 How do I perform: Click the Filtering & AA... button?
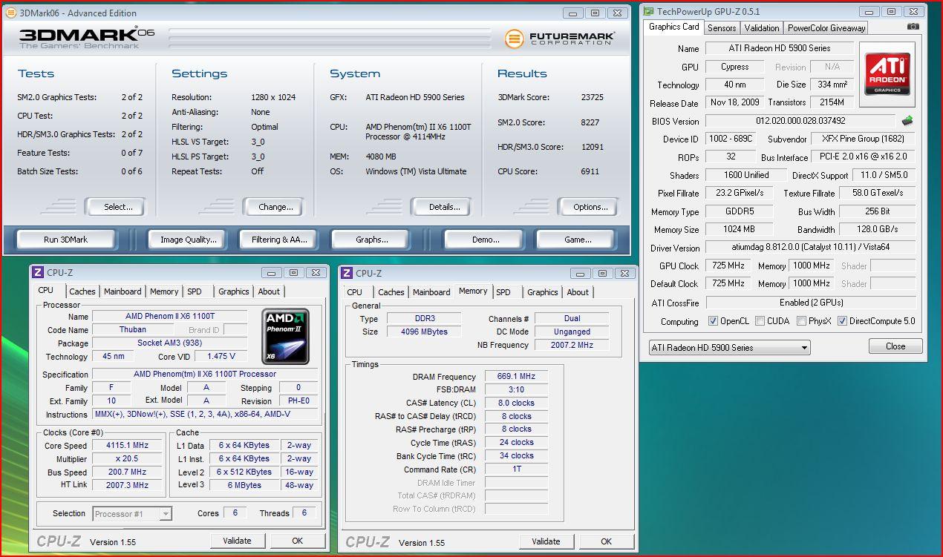click(279, 240)
